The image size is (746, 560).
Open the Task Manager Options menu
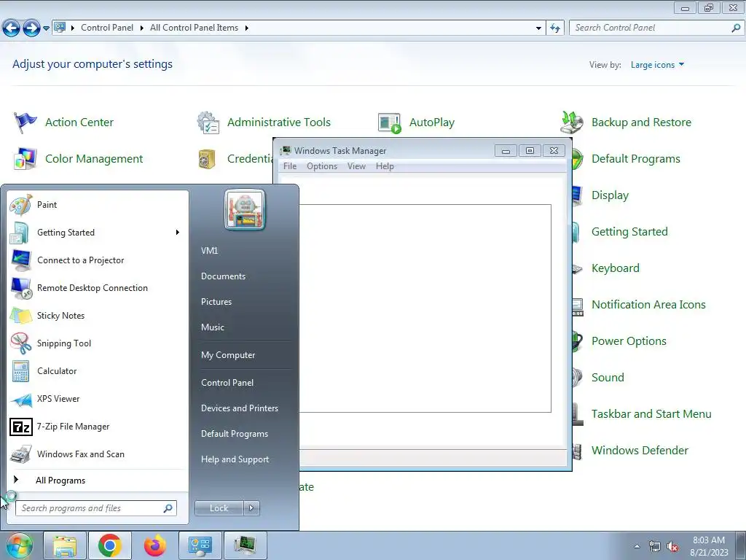click(321, 166)
